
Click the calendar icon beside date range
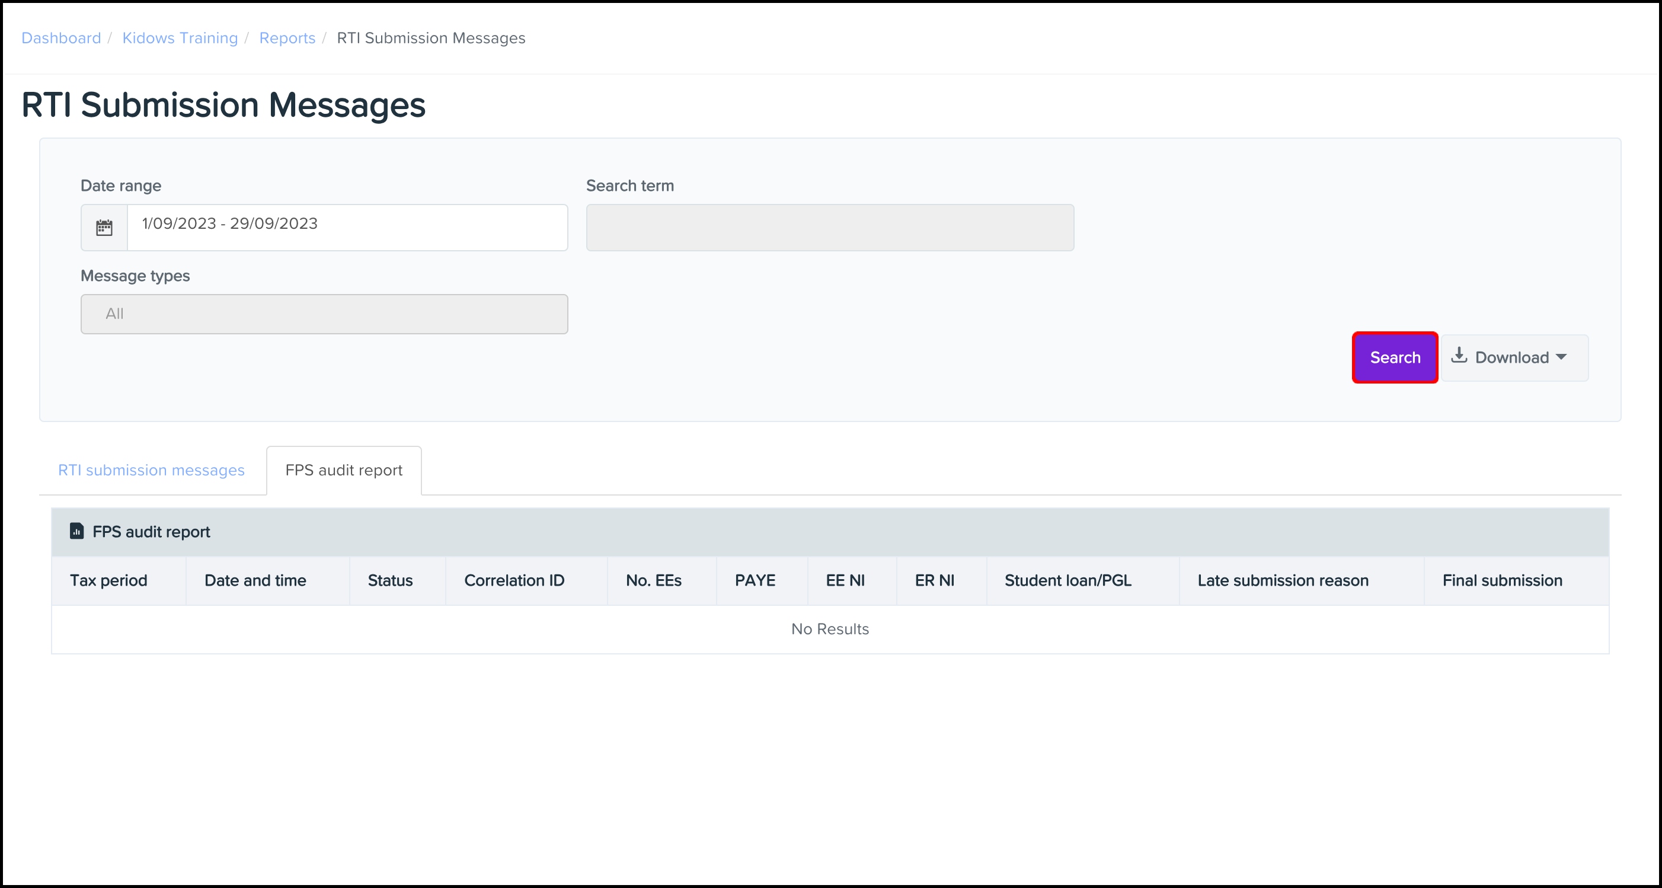click(104, 228)
